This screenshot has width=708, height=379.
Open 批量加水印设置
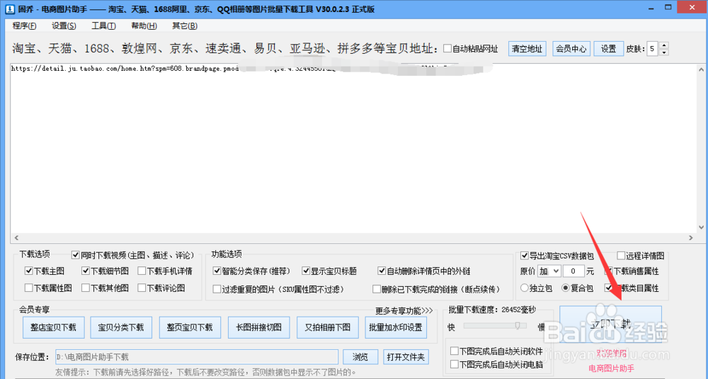[396, 327]
